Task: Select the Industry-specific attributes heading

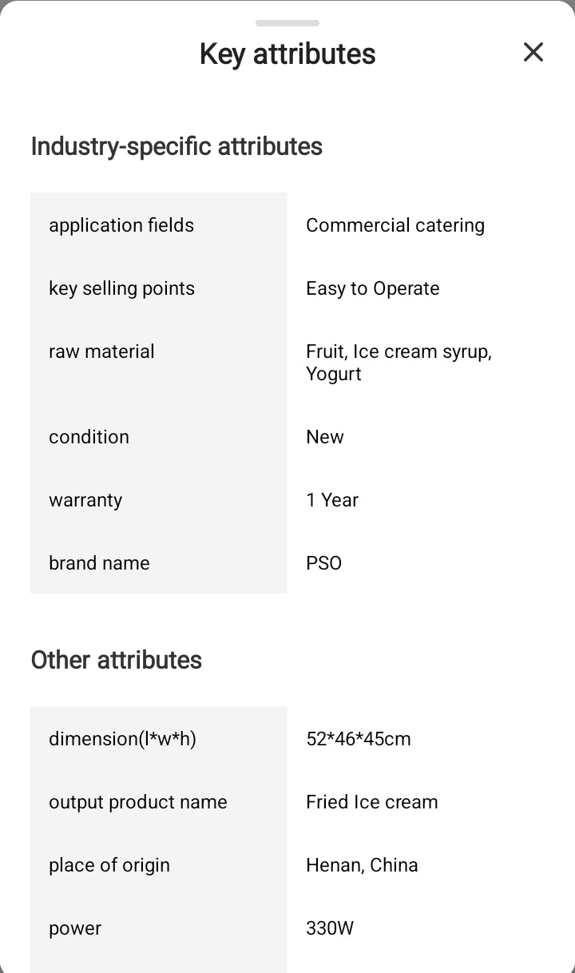Action: click(176, 147)
